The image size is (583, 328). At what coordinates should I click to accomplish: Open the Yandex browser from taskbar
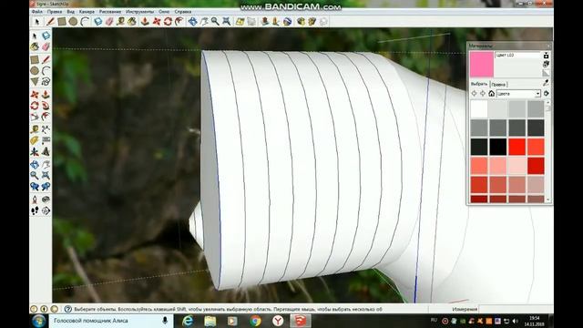[278, 321]
